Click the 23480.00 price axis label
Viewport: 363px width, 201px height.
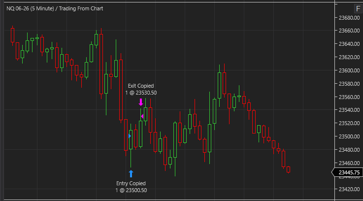pyautogui.click(x=349, y=150)
